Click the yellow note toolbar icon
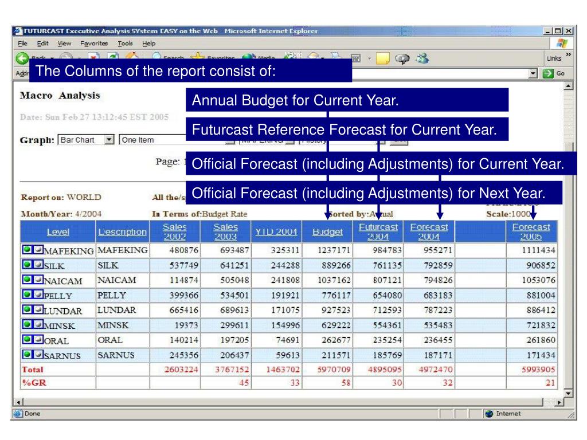The width and height of the screenshot is (587, 440). [x=382, y=58]
